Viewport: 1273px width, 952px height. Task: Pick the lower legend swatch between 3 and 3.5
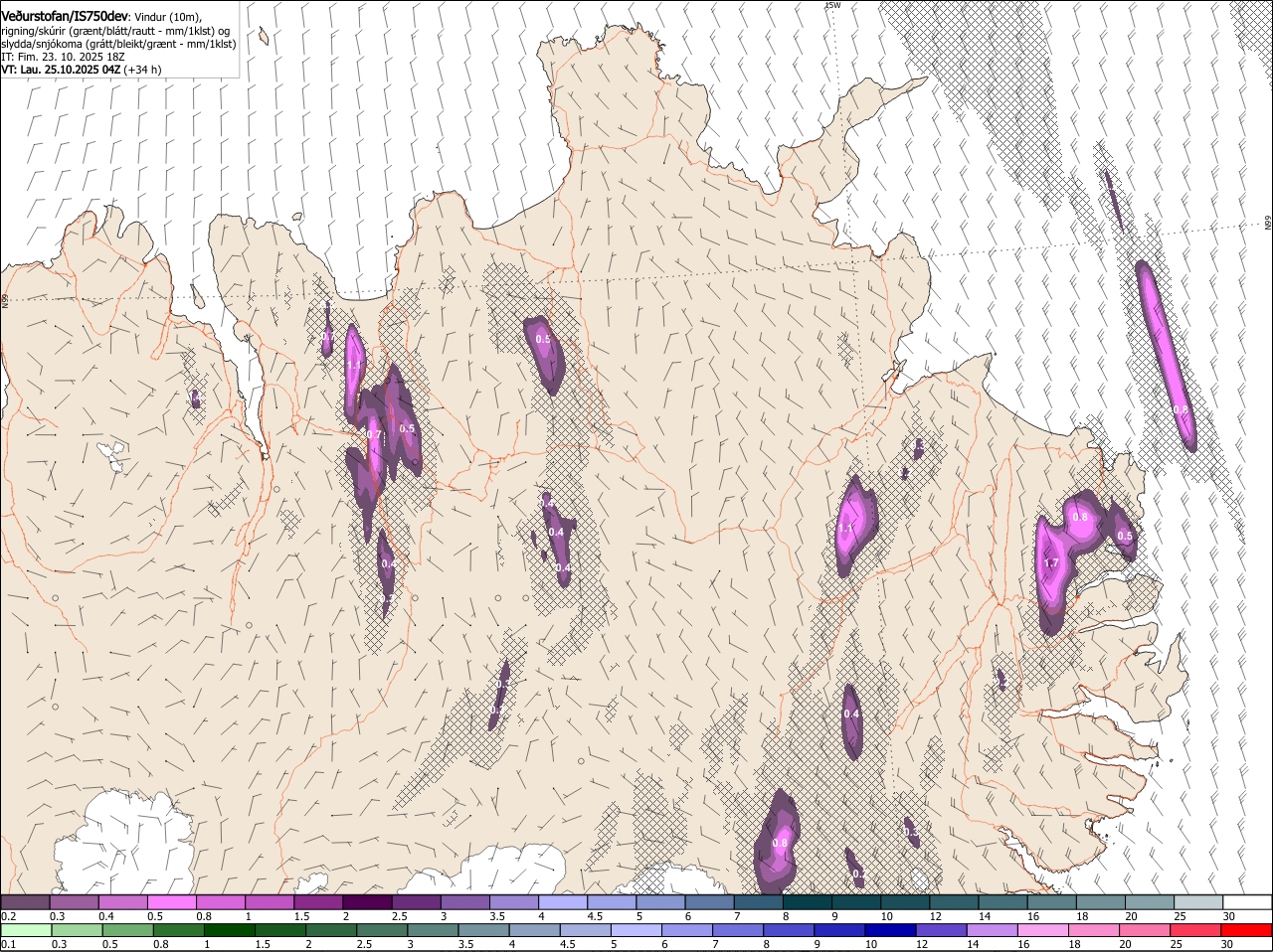pyautogui.click(x=434, y=930)
